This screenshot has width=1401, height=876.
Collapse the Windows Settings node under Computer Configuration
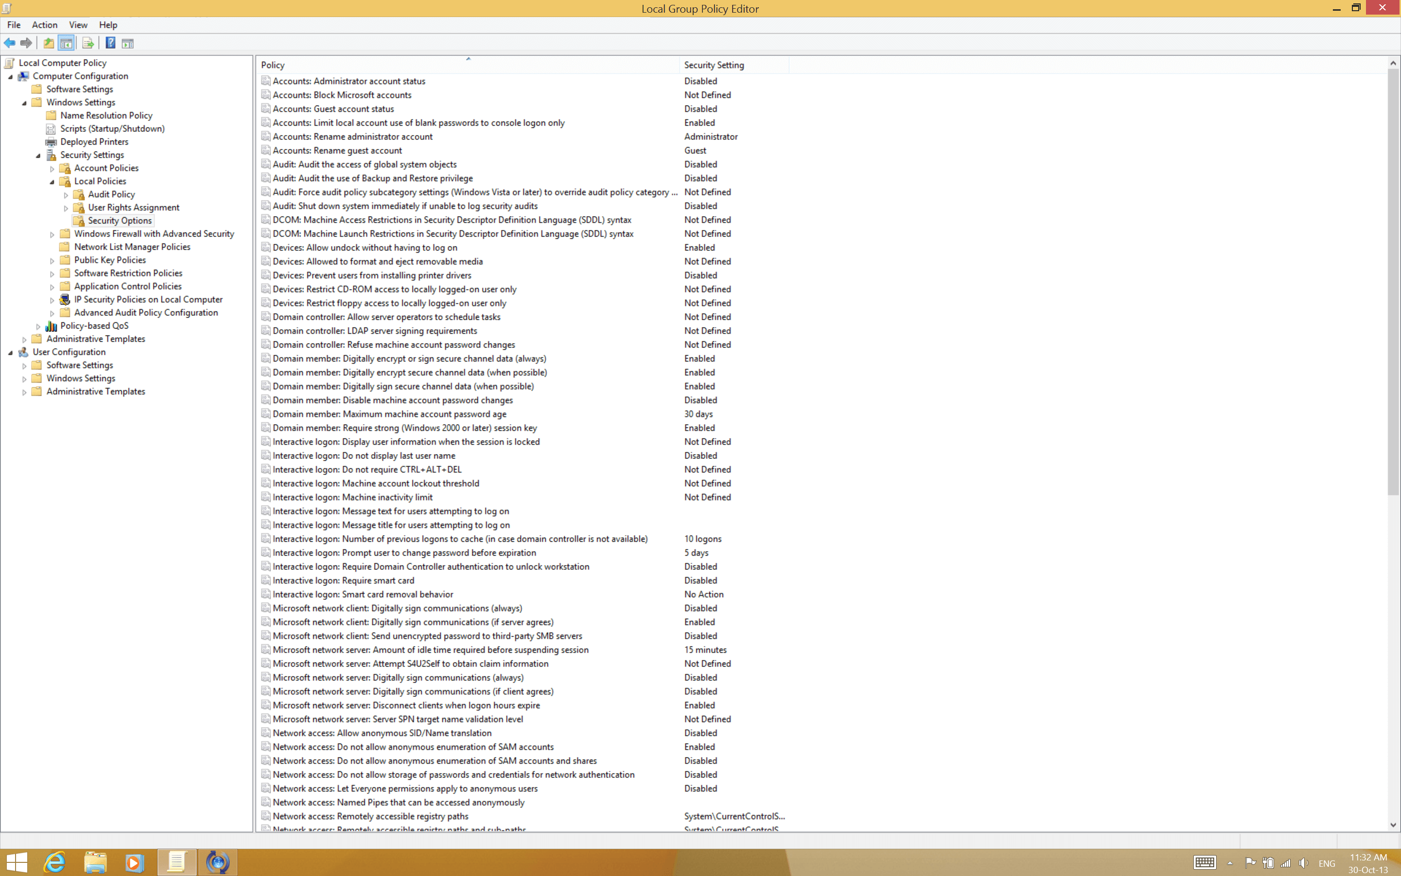24,103
